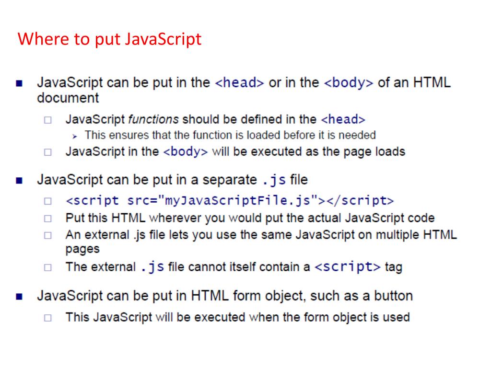Click the square bullet before 'separate .js file'
Viewport: 491px width, 368px height.
pyautogui.click(x=19, y=181)
